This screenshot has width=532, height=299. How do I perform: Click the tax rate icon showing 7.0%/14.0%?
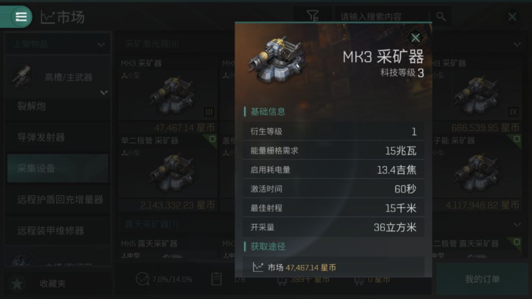(x=142, y=279)
